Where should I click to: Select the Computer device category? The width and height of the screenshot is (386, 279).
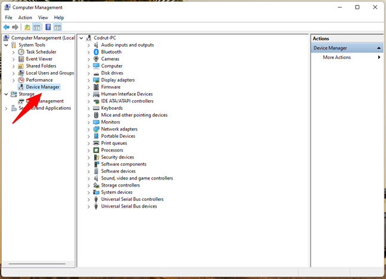tap(112, 66)
